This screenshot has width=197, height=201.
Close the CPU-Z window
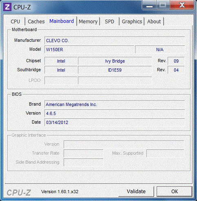click(x=182, y=5)
